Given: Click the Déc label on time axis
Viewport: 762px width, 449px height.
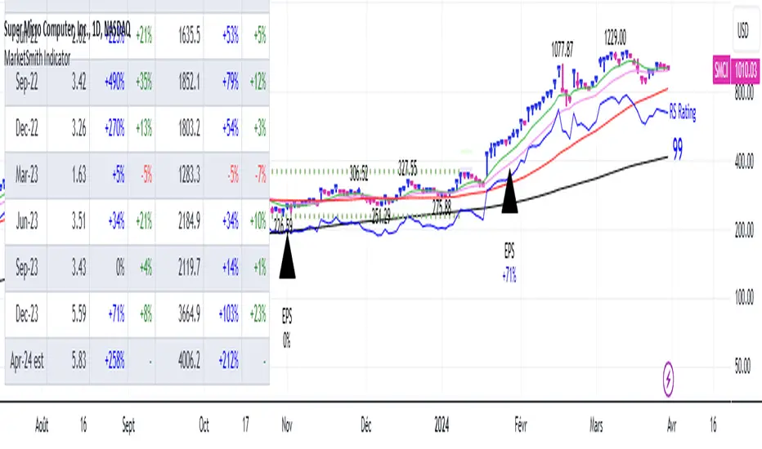Looking at the screenshot, I should tap(366, 425).
